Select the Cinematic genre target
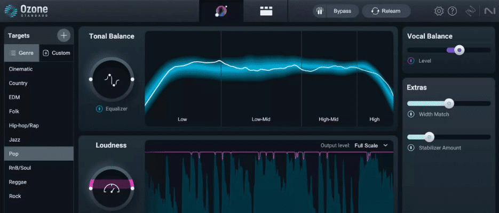The width and height of the screenshot is (499, 213). click(39, 69)
